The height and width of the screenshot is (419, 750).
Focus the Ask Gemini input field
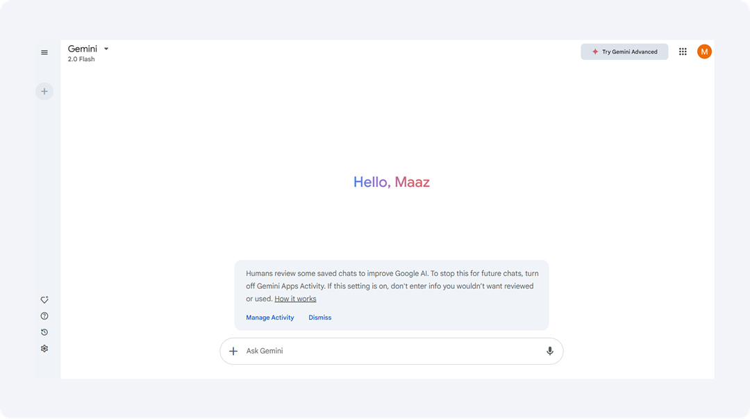[392, 351]
